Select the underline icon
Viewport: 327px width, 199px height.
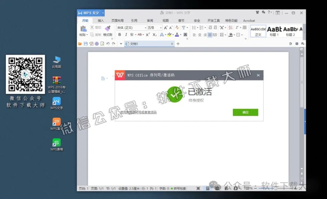coord(131,34)
